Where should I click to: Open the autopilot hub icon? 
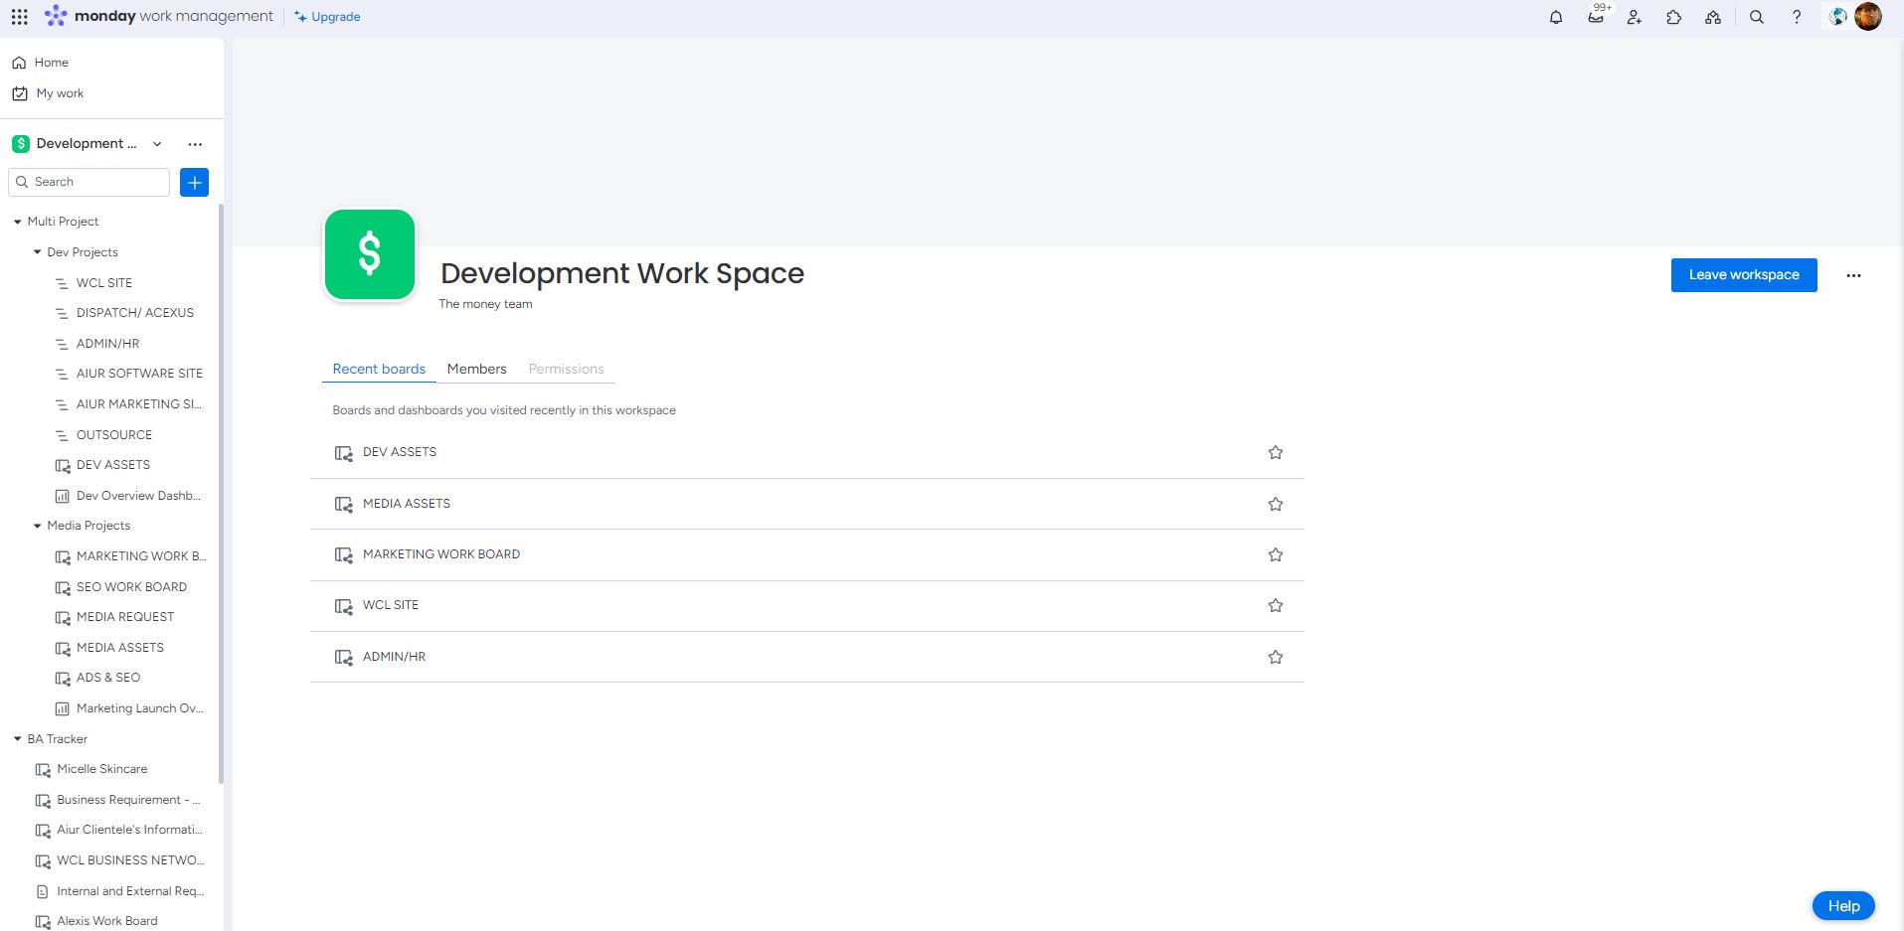pos(1713,17)
